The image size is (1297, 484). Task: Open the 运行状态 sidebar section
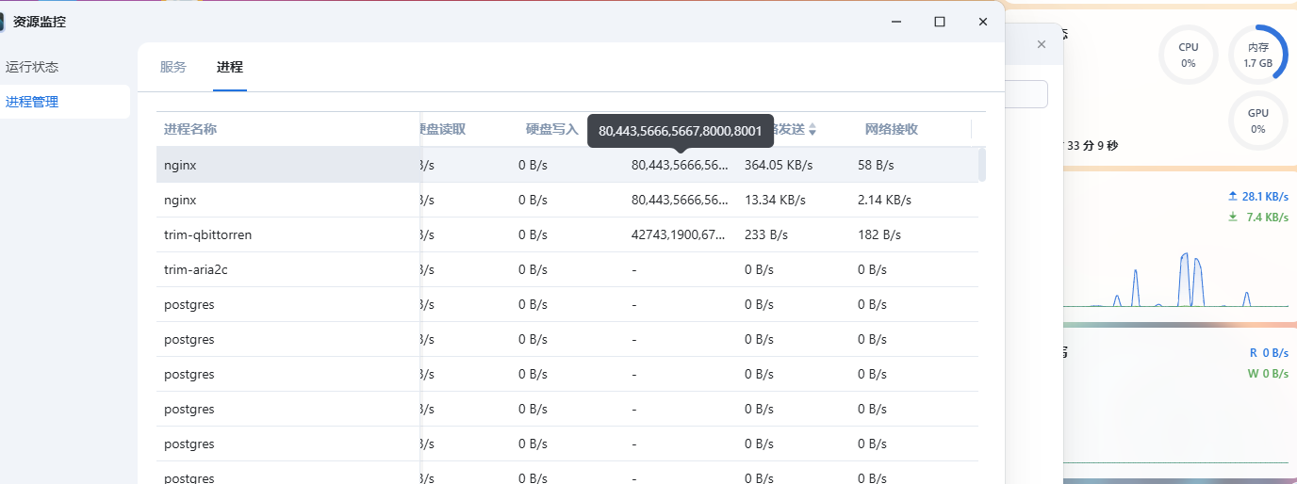coord(32,67)
